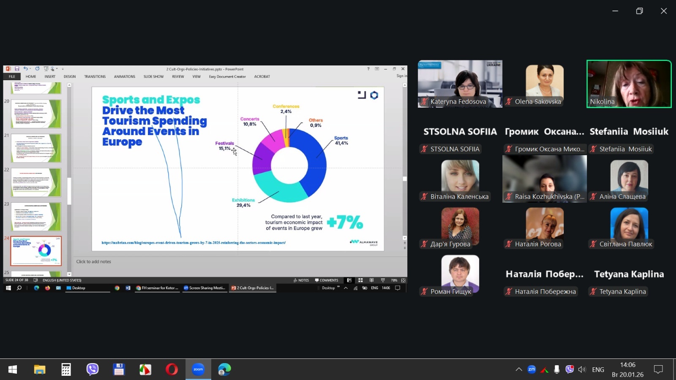Open Calculator from the taskbar
The height and width of the screenshot is (380, 676).
pos(66,369)
